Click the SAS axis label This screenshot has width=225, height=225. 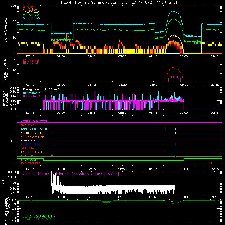[3, 183]
